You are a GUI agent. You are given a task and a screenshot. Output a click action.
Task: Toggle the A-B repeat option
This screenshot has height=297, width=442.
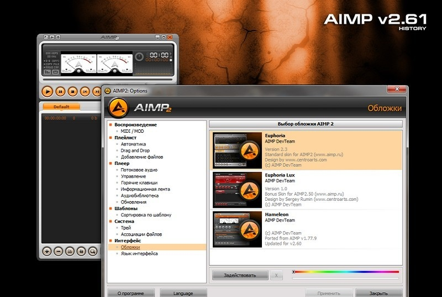51,61
